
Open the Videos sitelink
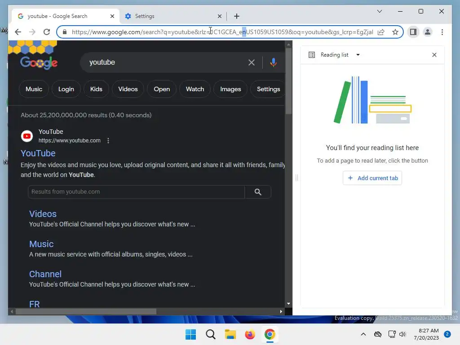[43, 214]
